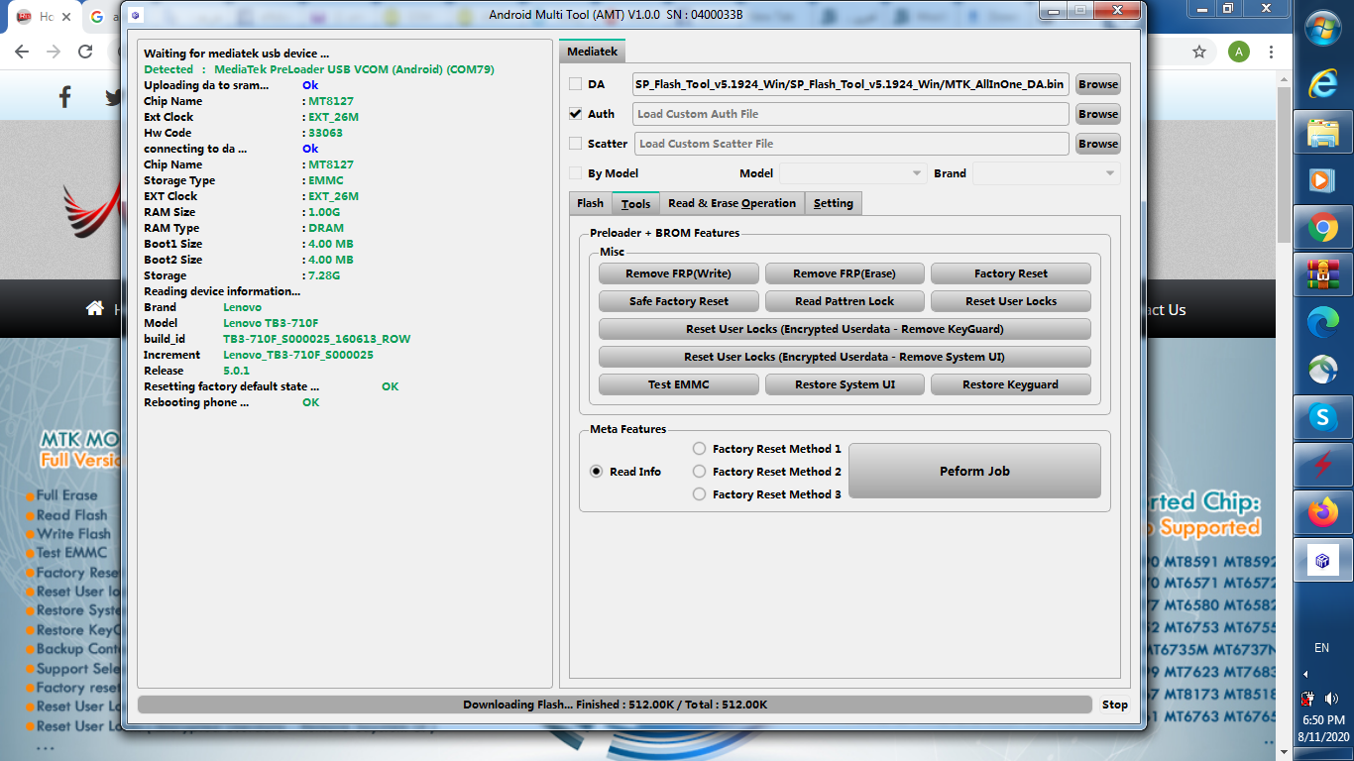Click the "6:50 PM" taskbar clock
Image resolution: width=1354 pixels, height=761 pixels.
pyautogui.click(x=1323, y=721)
